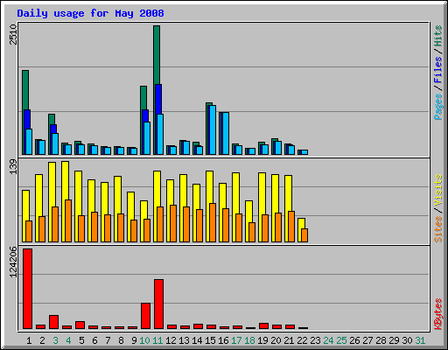Click the yellow 'Visits' legend label
The height and width of the screenshot is (350, 448).
438,190
